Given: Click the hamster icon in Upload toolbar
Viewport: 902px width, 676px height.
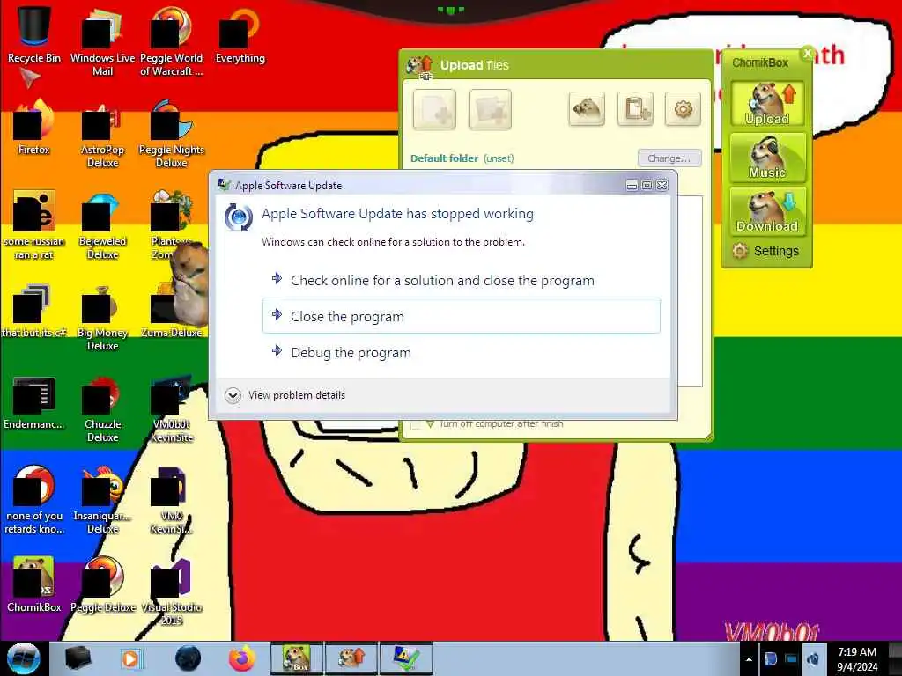Looking at the screenshot, I should (x=587, y=108).
